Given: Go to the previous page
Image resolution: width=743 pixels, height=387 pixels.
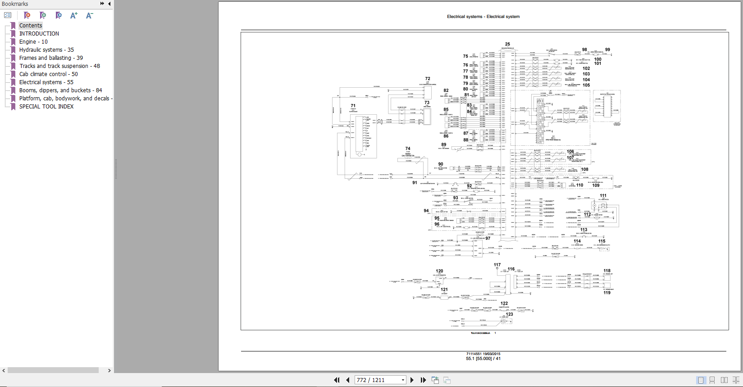Looking at the screenshot, I should tap(348, 380).
